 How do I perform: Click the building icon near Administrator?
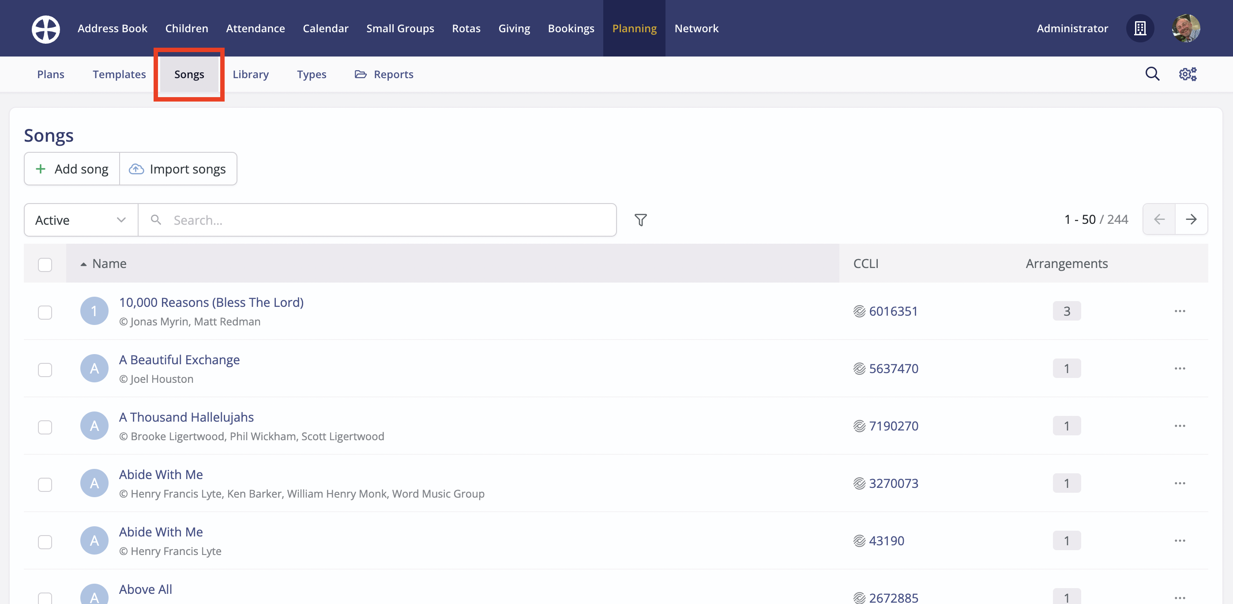point(1139,28)
